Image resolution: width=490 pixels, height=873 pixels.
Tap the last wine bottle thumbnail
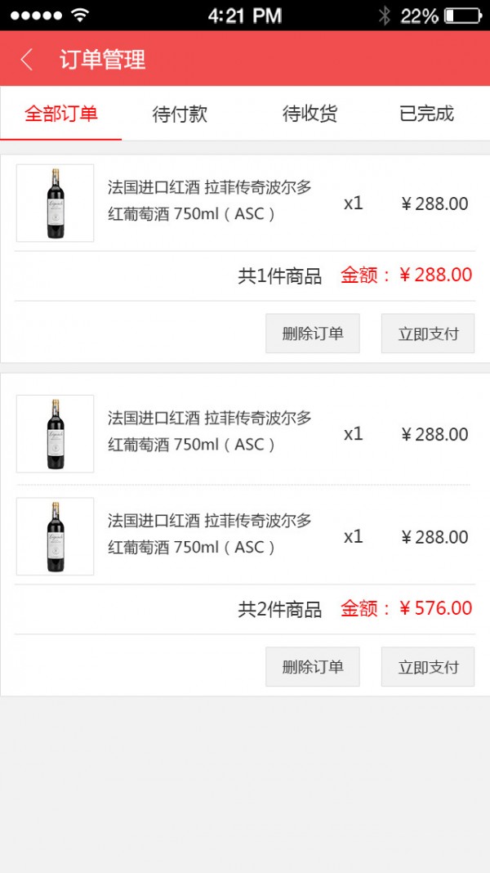click(56, 536)
